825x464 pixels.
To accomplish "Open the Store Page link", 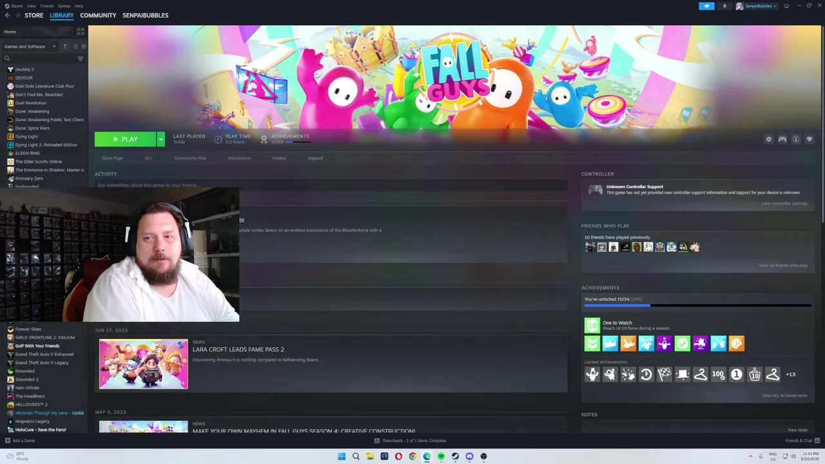I will [112, 158].
